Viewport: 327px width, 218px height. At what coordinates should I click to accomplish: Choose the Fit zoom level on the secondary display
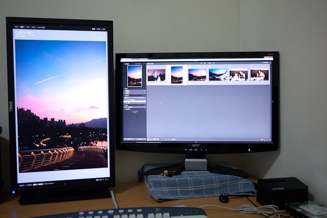pyautogui.click(x=97, y=179)
